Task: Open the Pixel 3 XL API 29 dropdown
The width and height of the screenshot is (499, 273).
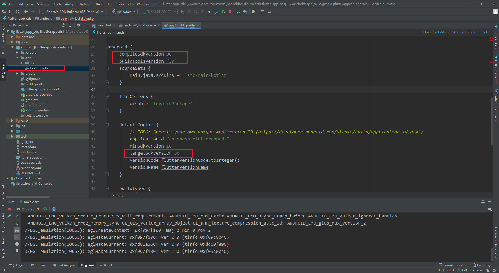Action: [159, 12]
